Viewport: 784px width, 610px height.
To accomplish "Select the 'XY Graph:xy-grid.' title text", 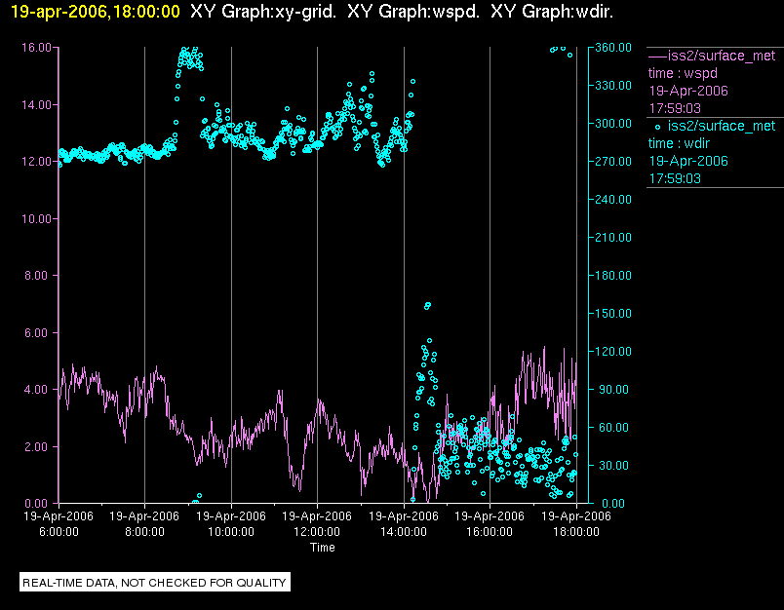I will (x=263, y=12).
